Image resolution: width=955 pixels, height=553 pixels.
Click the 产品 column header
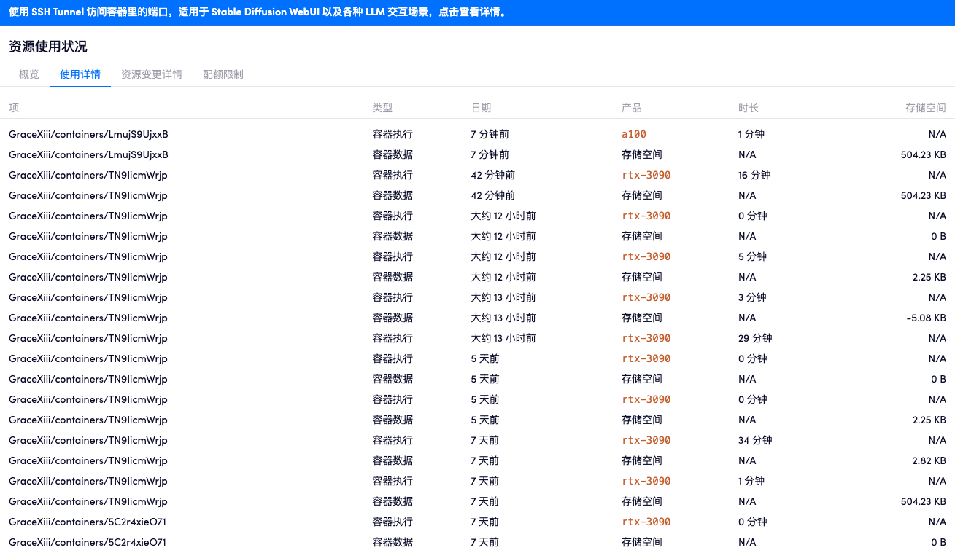[x=632, y=107]
